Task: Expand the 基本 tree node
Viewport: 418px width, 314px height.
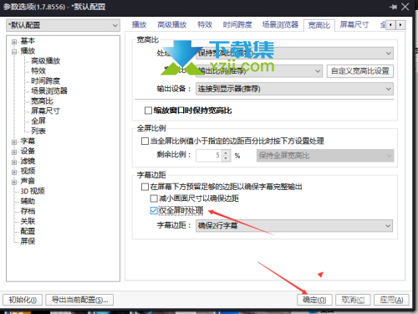Action: coord(14,42)
